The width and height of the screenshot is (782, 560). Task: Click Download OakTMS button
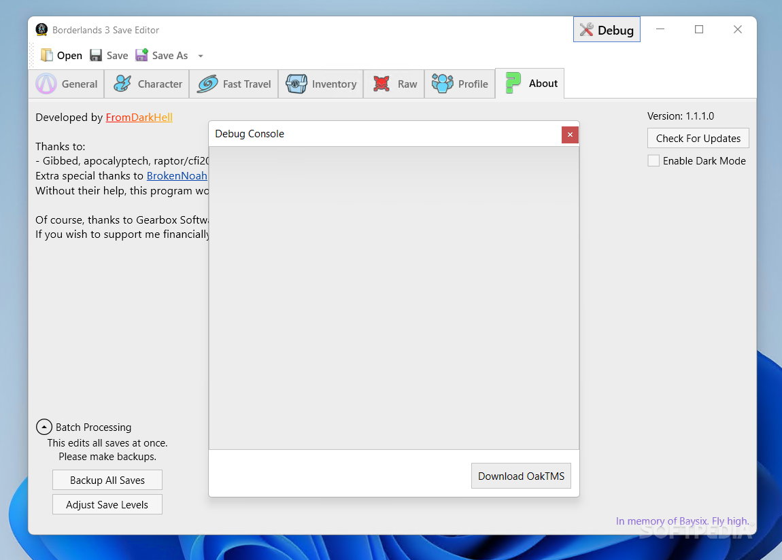click(x=521, y=476)
